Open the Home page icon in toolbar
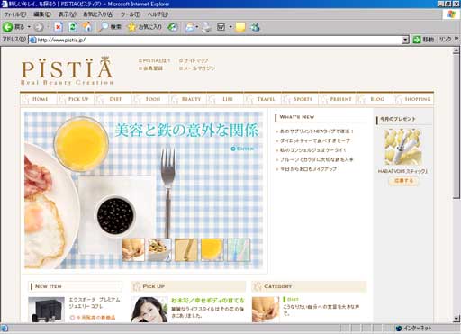This screenshot has height=334, width=461. (x=87, y=27)
